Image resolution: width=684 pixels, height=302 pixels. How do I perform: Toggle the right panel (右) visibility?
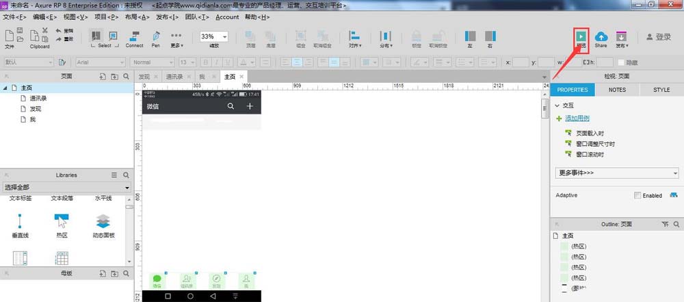[490, 36]
